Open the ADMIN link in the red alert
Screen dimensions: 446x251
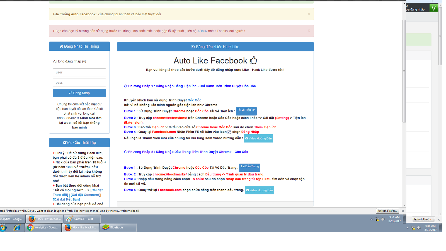tap(202, 31)
